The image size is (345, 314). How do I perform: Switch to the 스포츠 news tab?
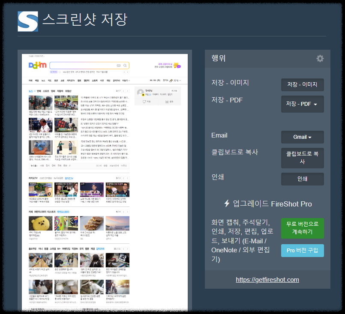point(46,91)
